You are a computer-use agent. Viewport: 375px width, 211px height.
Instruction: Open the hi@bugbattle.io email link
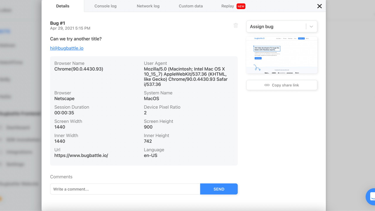coord(67,48)
